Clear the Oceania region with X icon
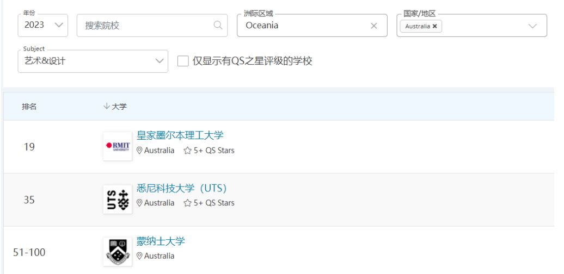 373,26
